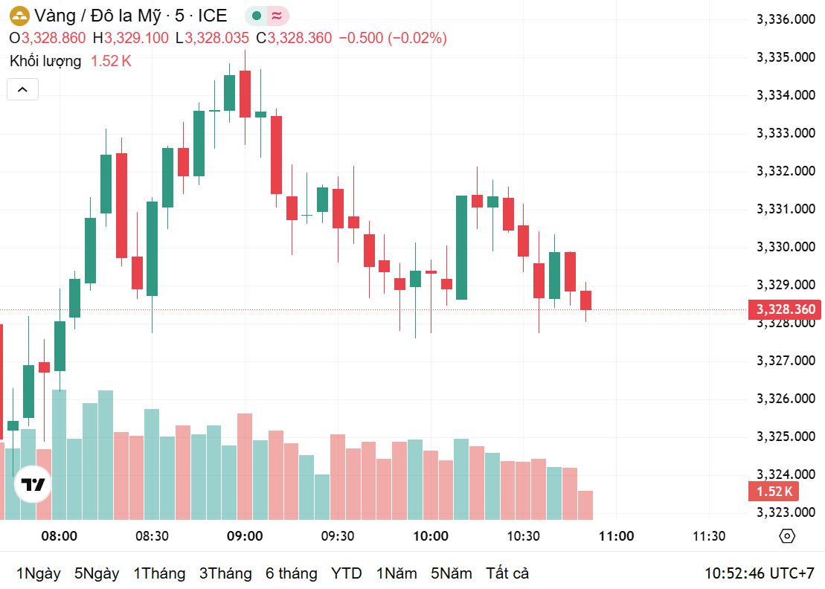The width and height of the screenshot is (825, 589).
Task: Select the 1Ngày time range
Action: click(x=39, y=573)
